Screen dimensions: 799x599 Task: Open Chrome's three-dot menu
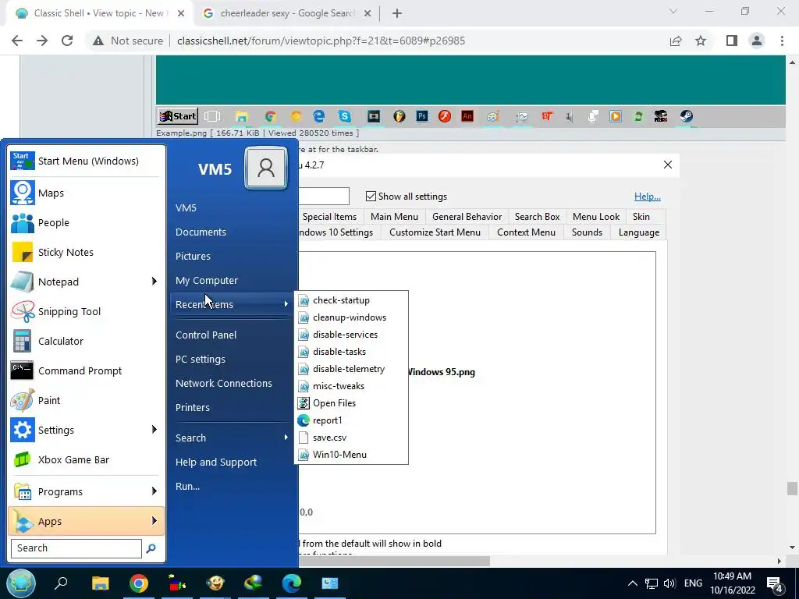(782, 41)
